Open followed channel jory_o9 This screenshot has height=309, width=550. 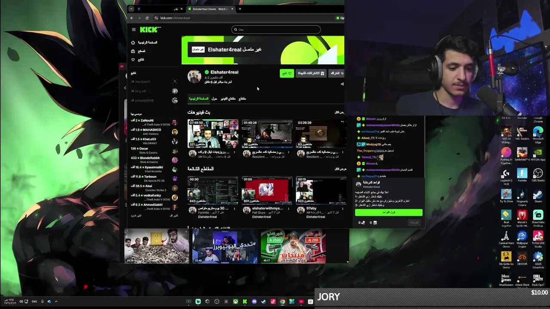point(154,91)
